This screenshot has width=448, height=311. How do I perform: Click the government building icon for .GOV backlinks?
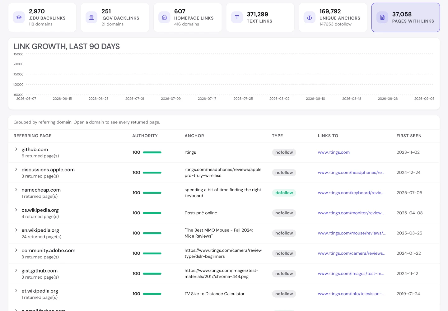[91, 17]
